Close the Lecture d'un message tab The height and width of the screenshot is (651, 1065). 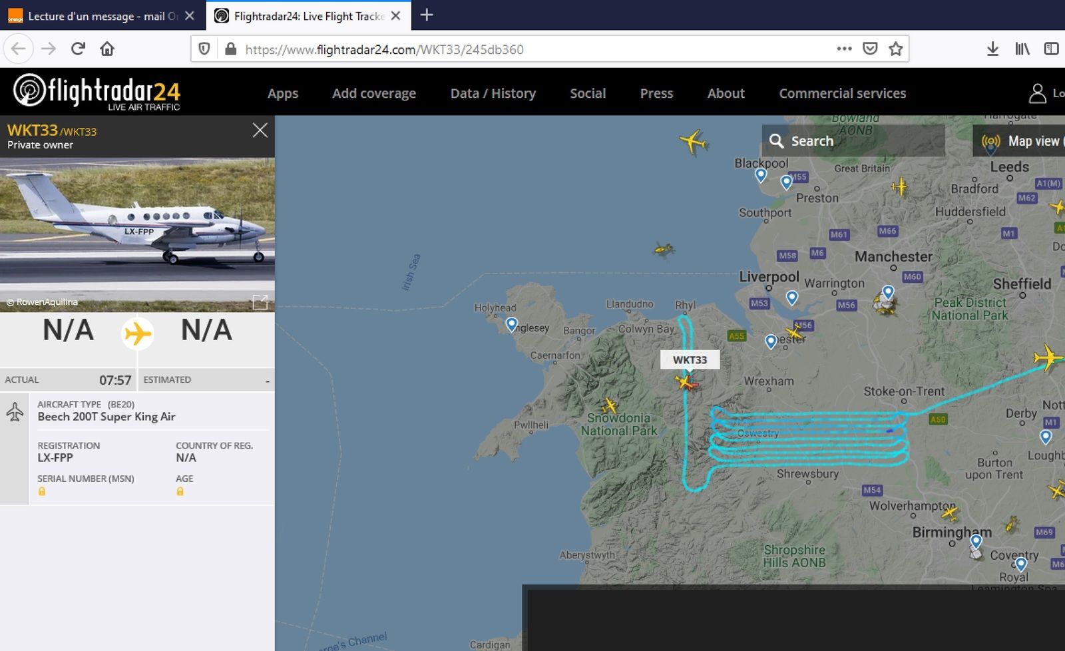pyautogui.click(x=190, y=16)
